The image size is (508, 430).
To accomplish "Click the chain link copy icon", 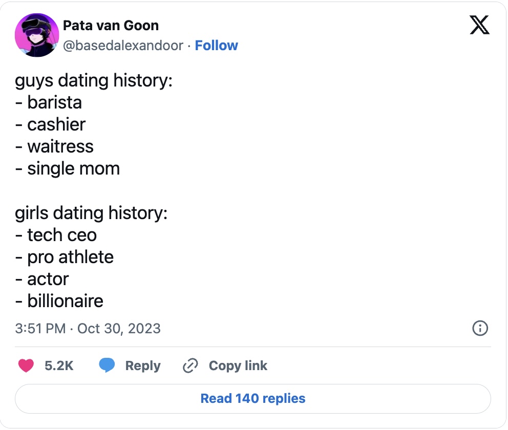I will (x=190, y=365).
